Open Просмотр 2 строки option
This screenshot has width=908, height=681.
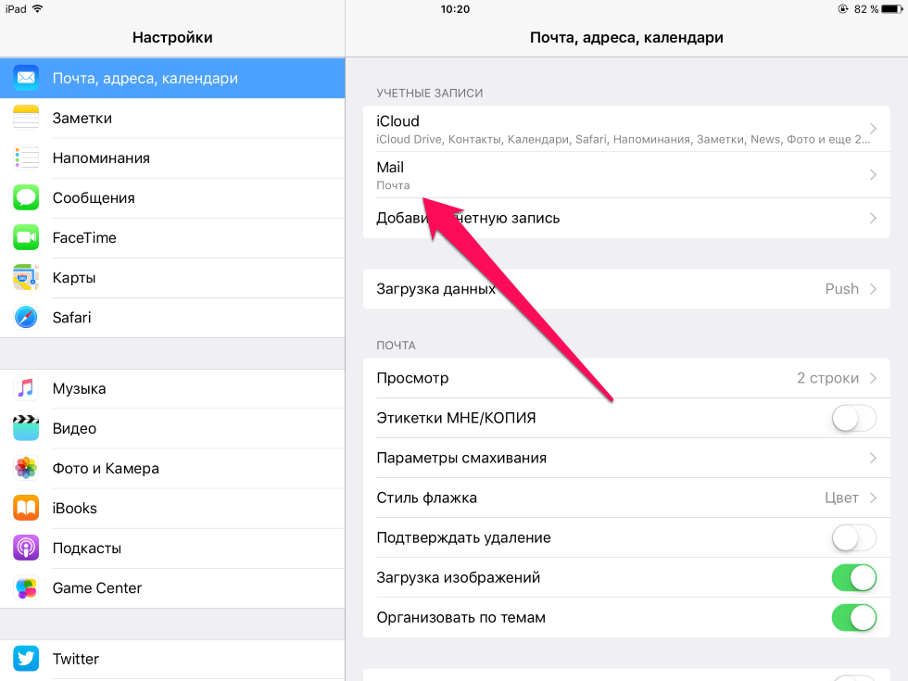pos(626,378)
